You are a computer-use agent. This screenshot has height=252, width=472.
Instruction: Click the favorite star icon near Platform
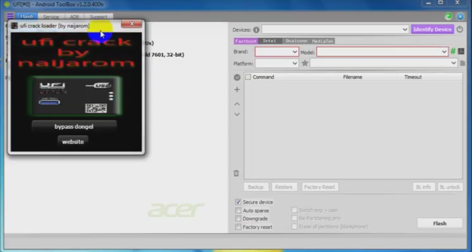pyautogui.click(x=305, y=63)
